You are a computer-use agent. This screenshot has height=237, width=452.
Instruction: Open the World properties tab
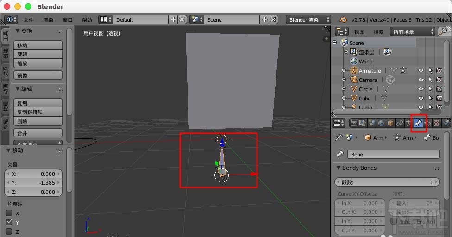(381, 123)
